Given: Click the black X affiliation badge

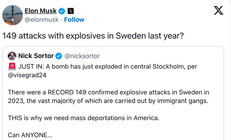Looking at the screenshot, I should point(71,11).
